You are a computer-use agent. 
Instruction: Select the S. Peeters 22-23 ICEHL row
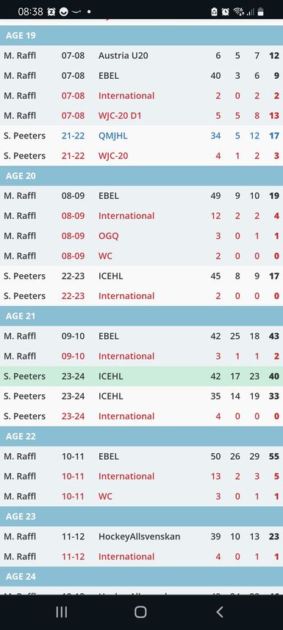pyautogui.click(x=141, y=276)
